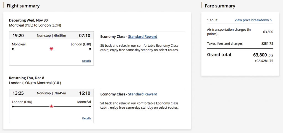Open Details for the London to Montréal flight
The width and height of the screenshot is (283, 133).
(x=86, y=118)
